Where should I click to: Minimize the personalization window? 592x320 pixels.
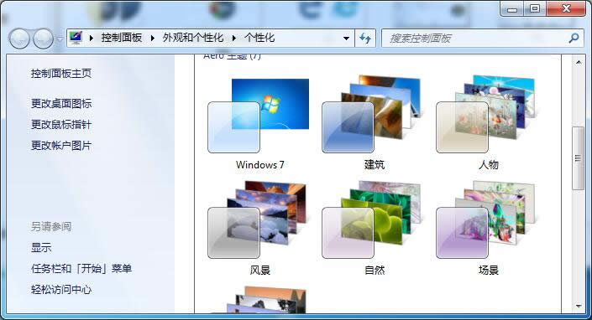[512, 9]
